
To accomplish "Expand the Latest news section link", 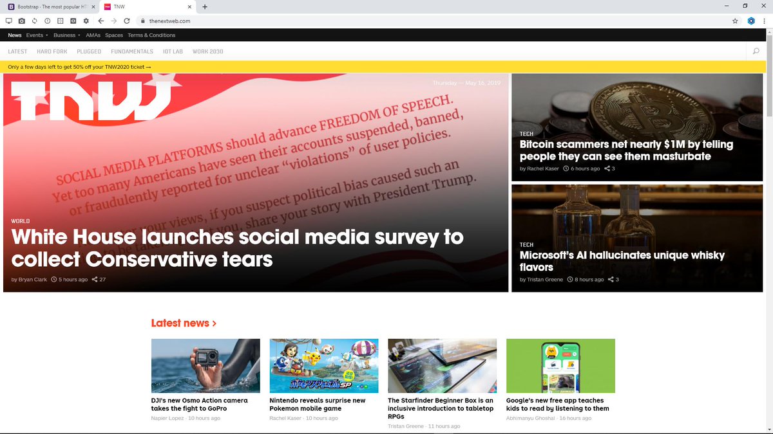I will (x=184, y=323).
